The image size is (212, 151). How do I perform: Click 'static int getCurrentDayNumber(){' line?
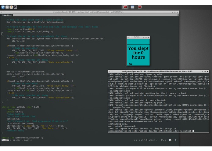tap(22, 138)
